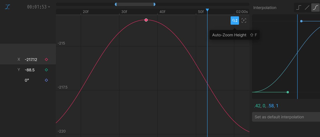Click the 40f ruler mark
320x137 pixels.
[162, 12]
